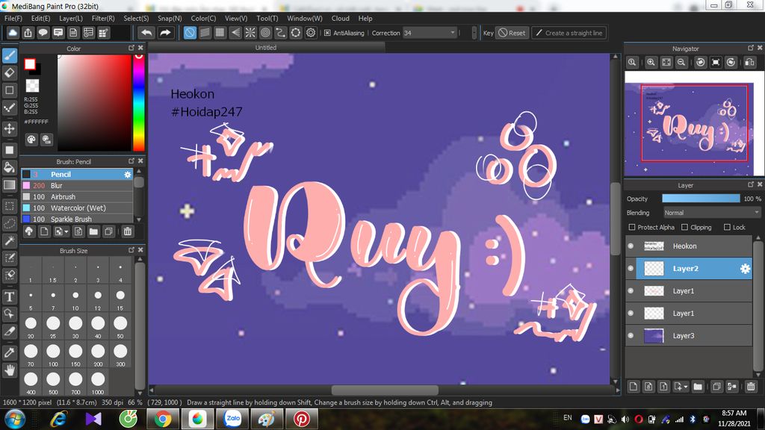Select the Airbrush brush

click(77, 196)
